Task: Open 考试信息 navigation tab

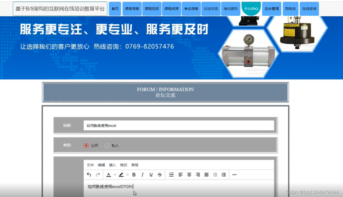Action: click(191, 9)
